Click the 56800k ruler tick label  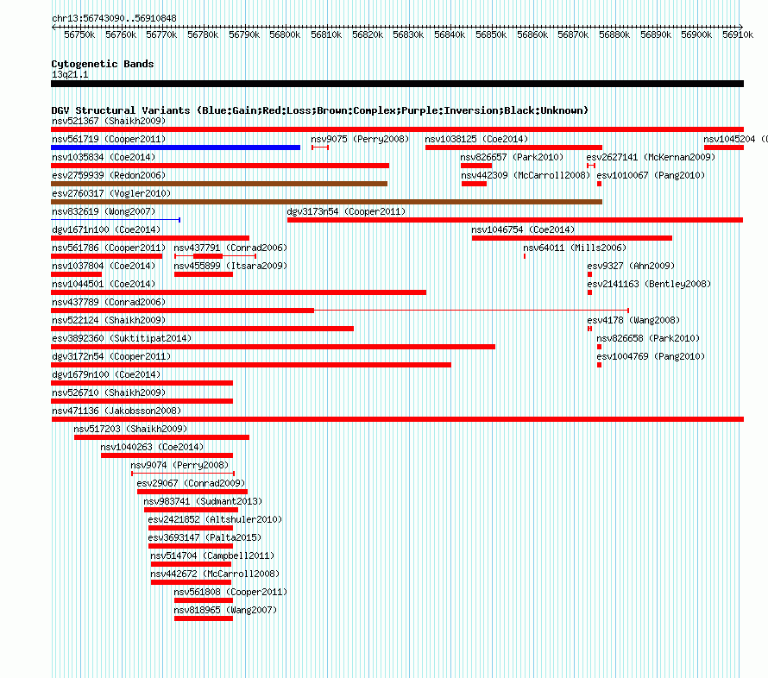coord(285,35)
